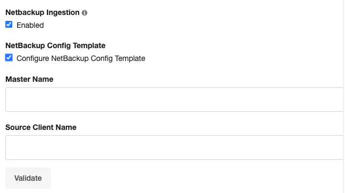Validate the NetBackup configuration
This screenshot has width=345, height=193.
pos(28,178)
